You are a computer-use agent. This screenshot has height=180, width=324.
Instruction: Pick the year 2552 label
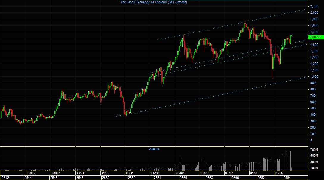click(132, 178)
